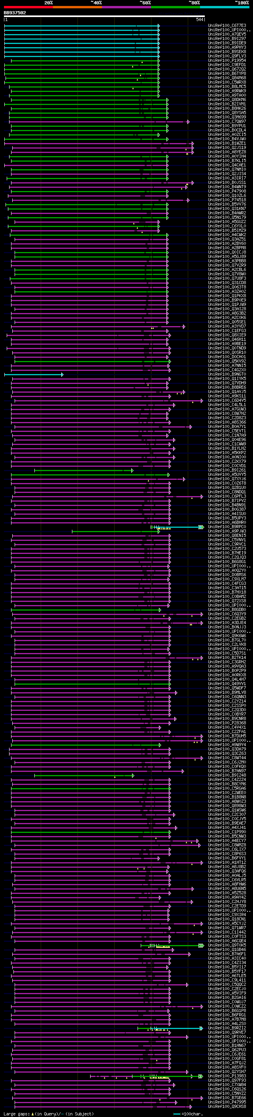The image size is (253, 1117).
Task: Select hit label UniRef100_Q8YSA5
Action: pos(227,113)
